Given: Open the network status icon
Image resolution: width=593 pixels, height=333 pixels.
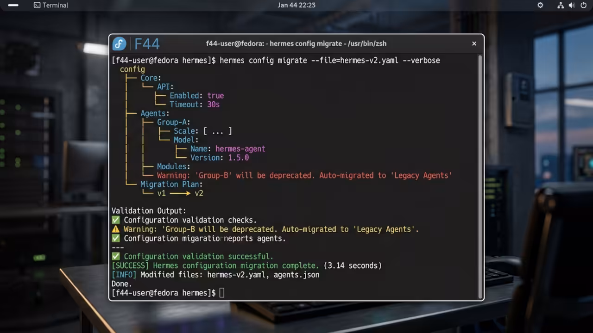Looking at the screenshot, I should 561,5.
